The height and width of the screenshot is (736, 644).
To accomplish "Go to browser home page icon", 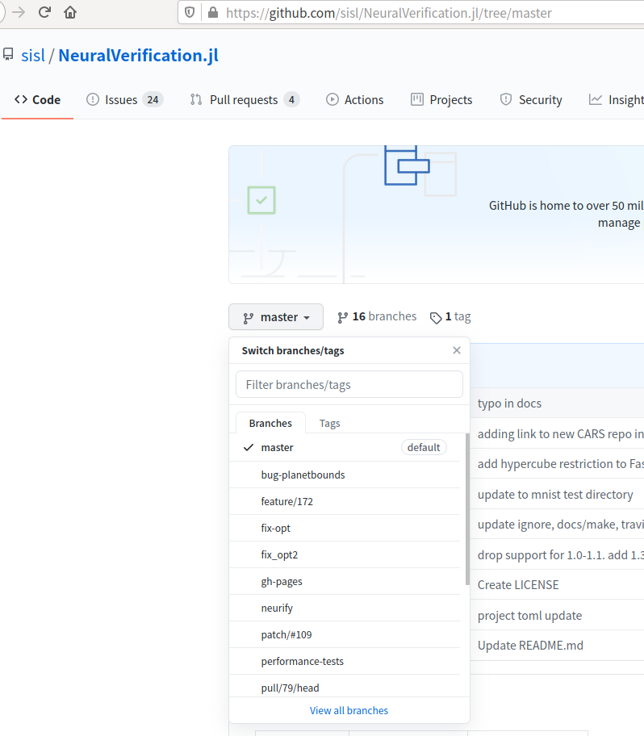I will [x=70, y=12].
